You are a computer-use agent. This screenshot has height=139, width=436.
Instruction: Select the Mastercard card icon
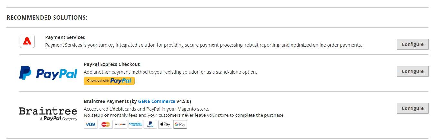pos(106,125)
